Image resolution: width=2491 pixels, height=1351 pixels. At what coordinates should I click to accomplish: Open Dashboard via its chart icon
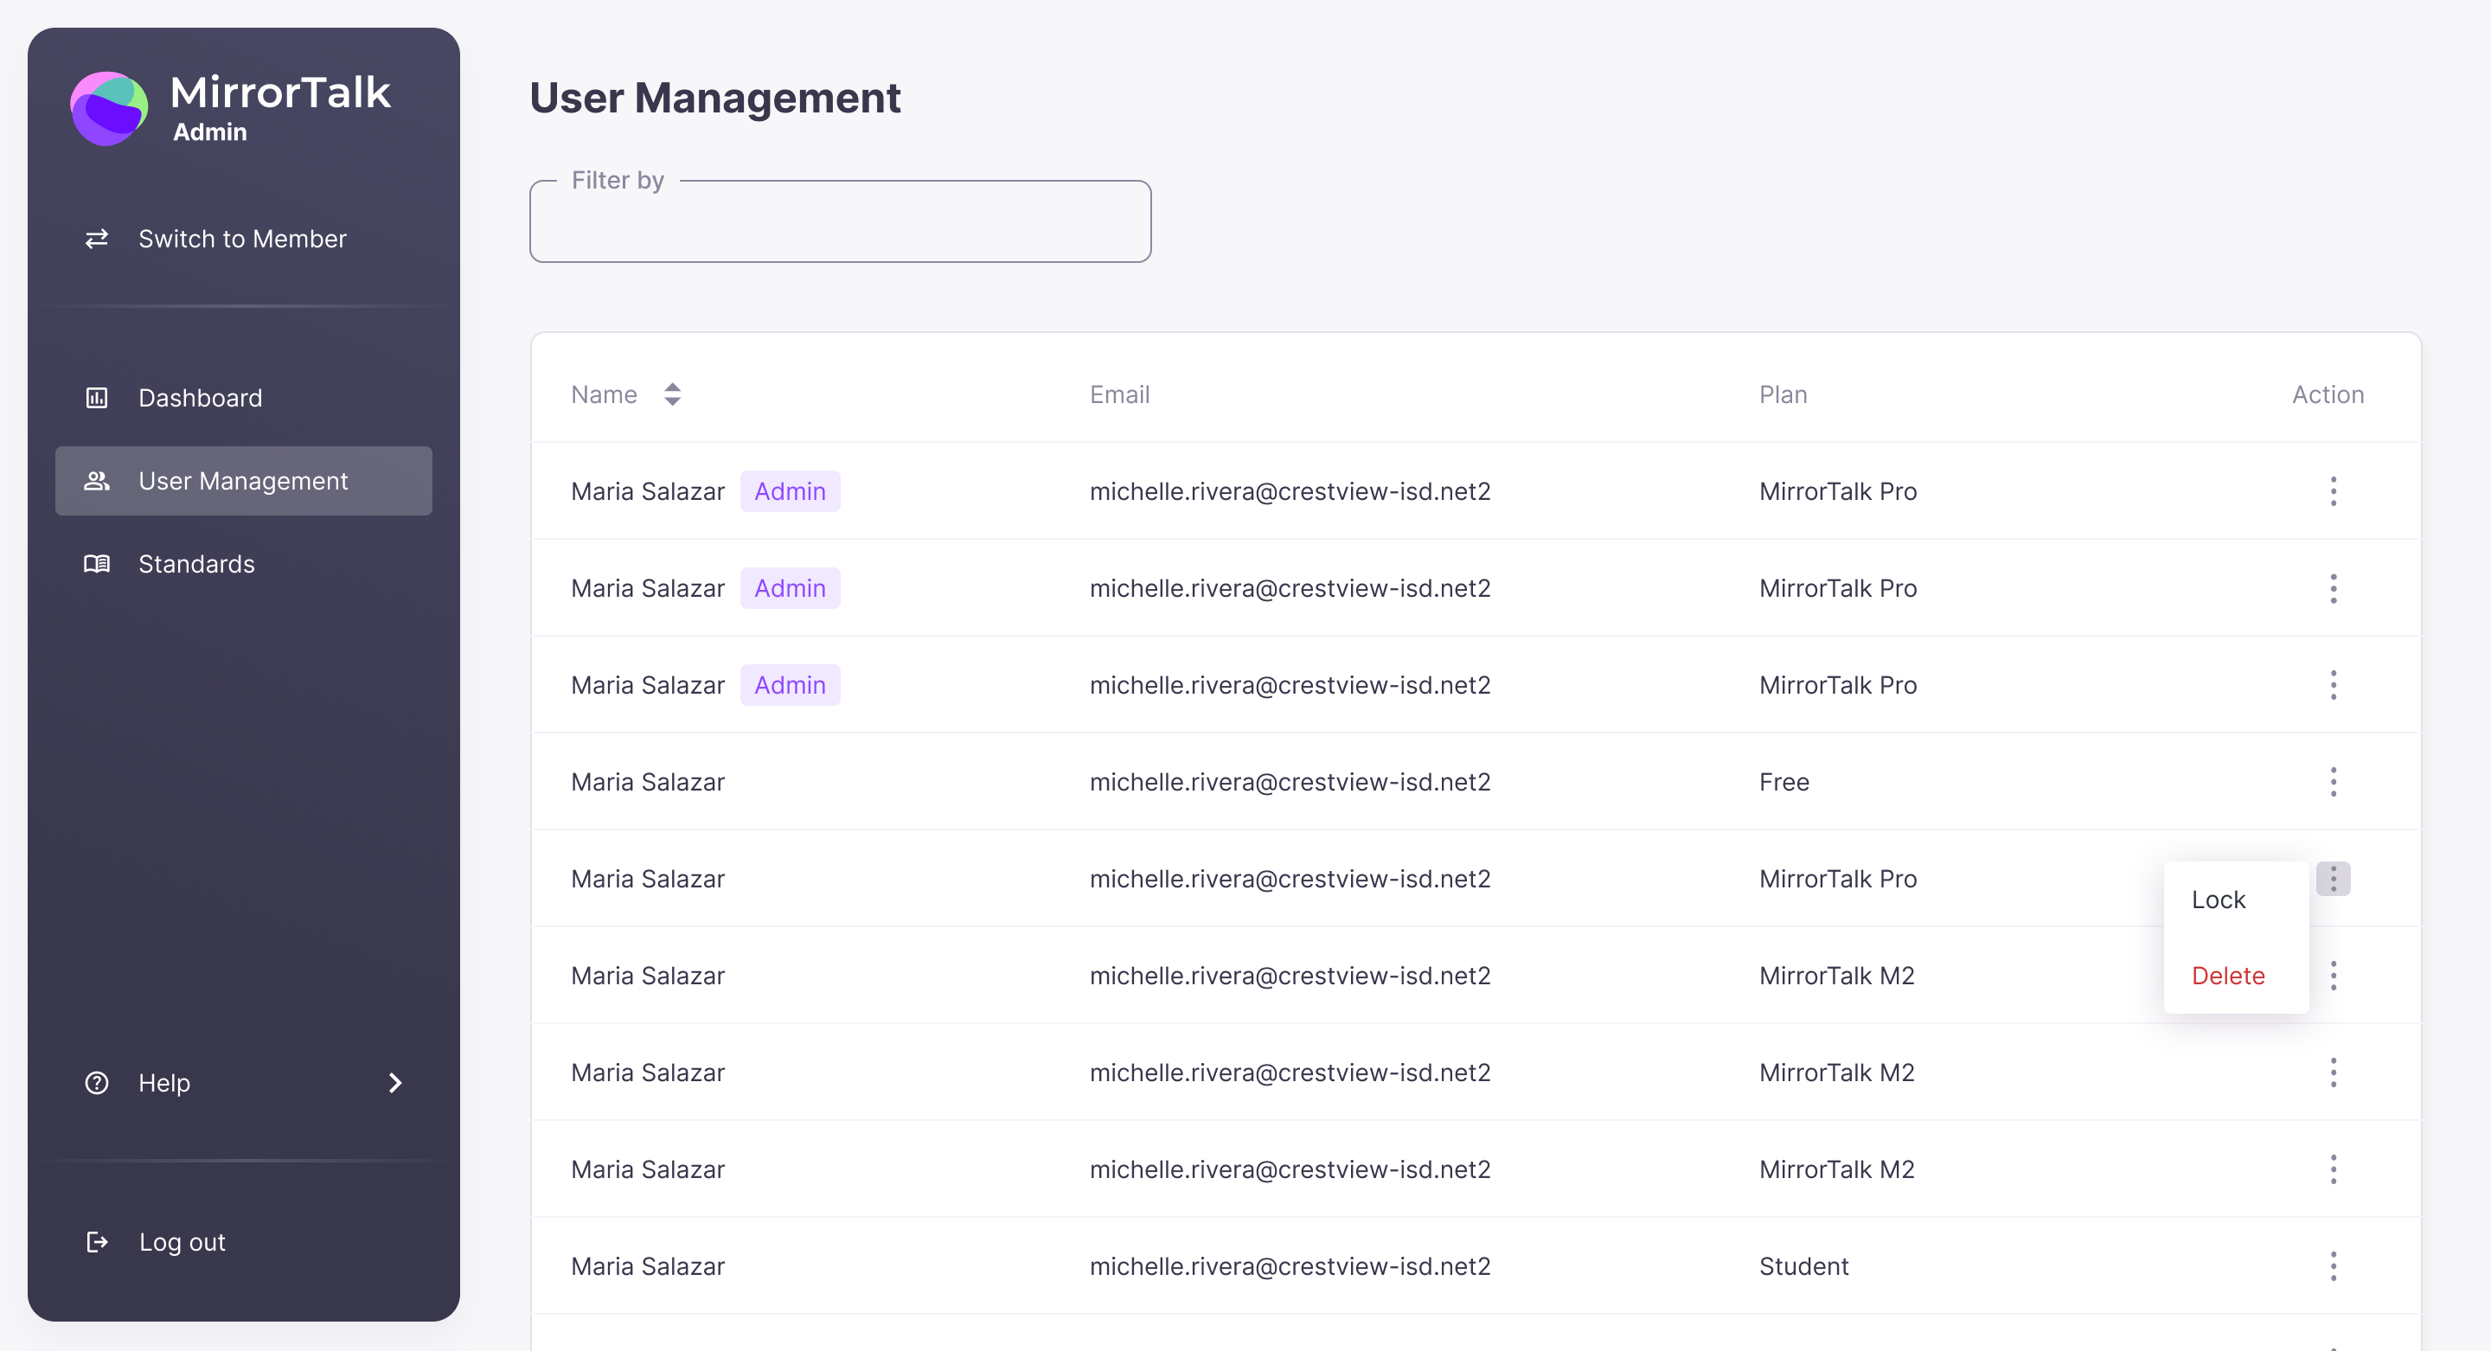(97, 398)
